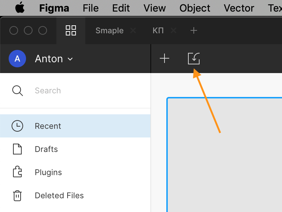Screen dimensions: 282x212
Task: Open the Figma application menu
Action: [54, 8]
